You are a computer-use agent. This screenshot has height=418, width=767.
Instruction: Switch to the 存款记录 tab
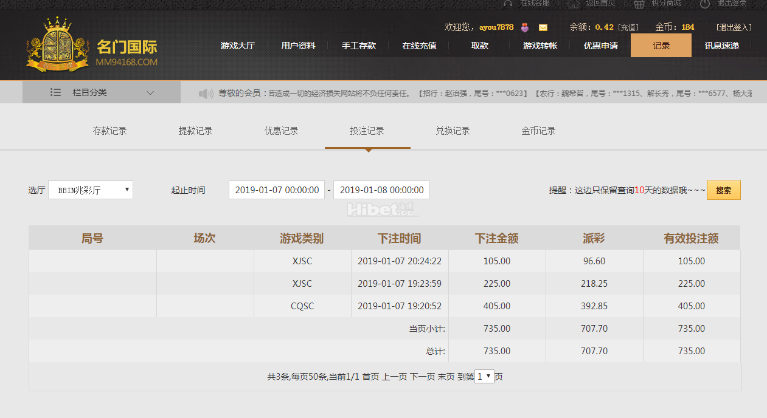click(x=109, y=131)
